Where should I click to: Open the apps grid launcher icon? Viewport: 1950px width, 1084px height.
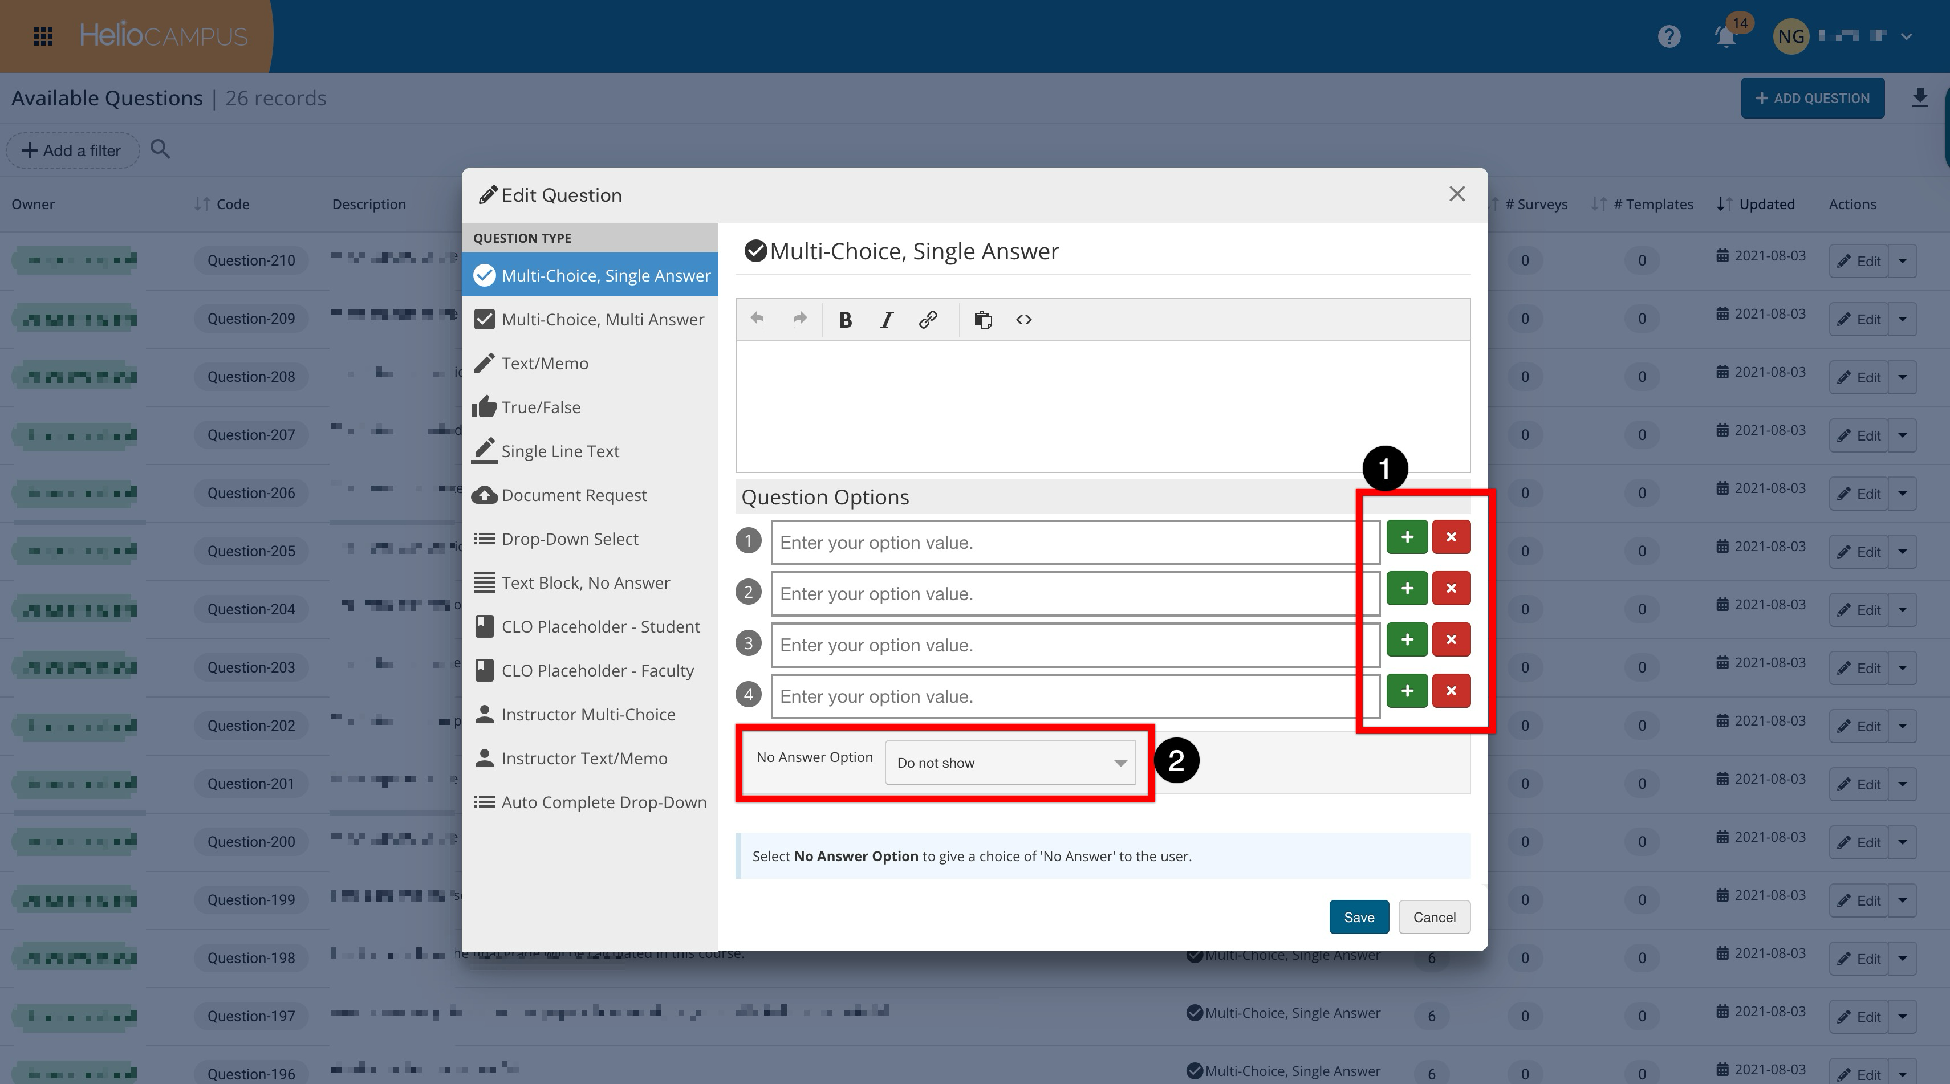(43, 36)
